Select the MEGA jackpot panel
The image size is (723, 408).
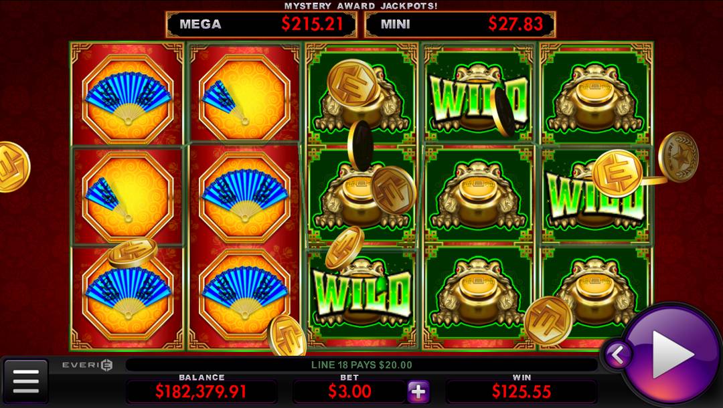click(x=262, y=24)
